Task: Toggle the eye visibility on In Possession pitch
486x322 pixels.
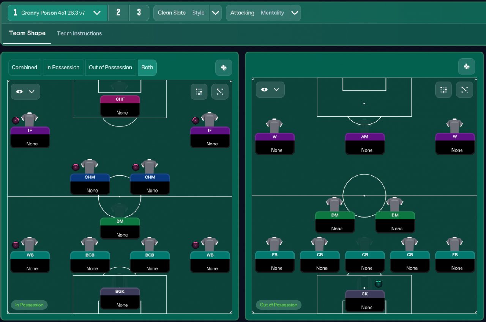Action: coord(19,92)
